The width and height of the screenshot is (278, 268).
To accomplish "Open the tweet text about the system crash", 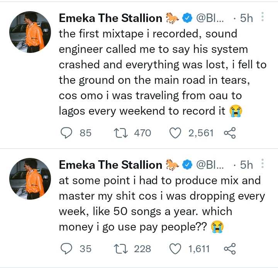I will (162, 72).
